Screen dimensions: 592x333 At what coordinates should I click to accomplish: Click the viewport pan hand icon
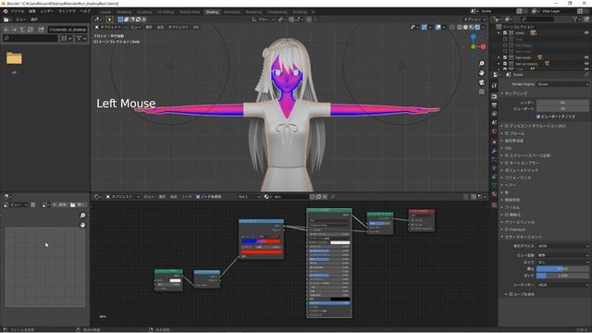coord(481,73)
